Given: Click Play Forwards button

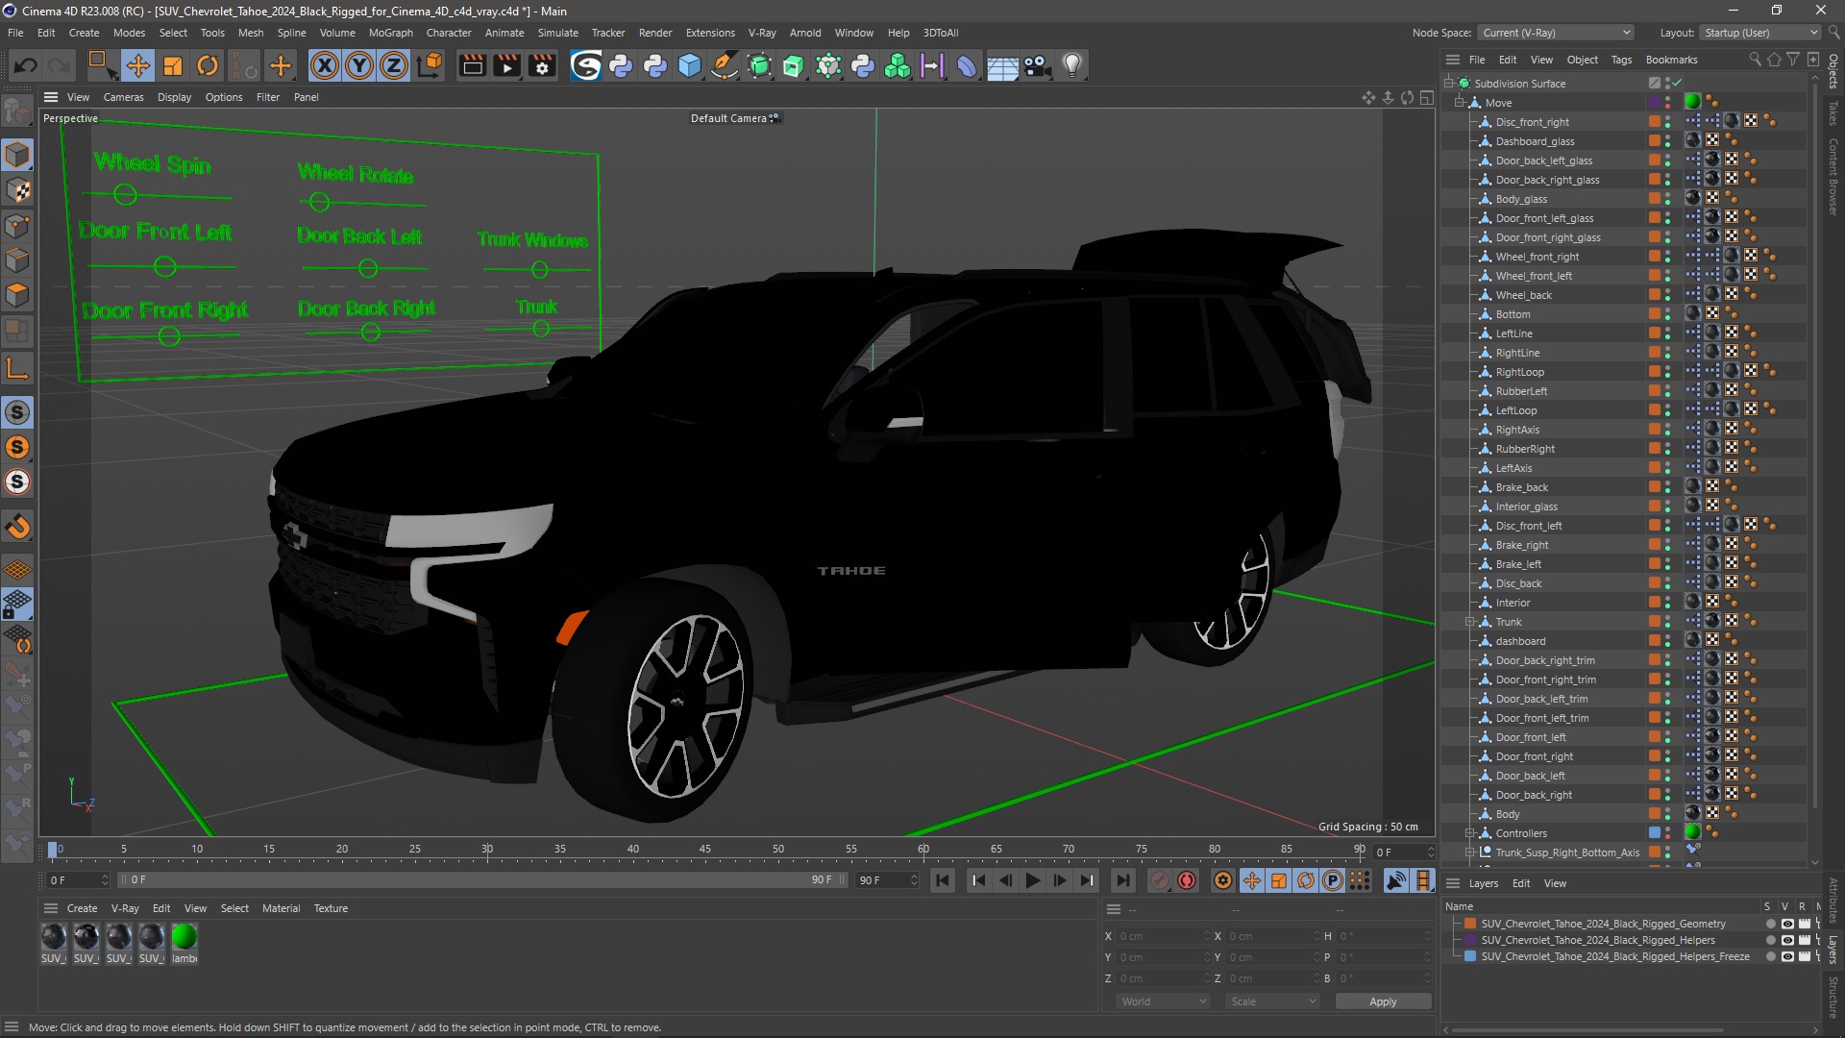Looking at the screenshot, I should coord(1033,880).
